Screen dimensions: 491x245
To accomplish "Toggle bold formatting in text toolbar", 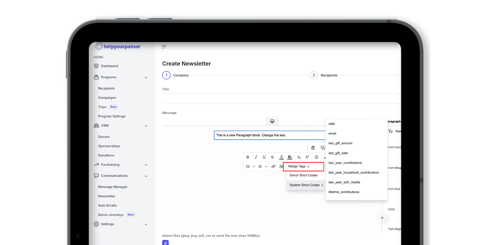I will coord(248,157).
